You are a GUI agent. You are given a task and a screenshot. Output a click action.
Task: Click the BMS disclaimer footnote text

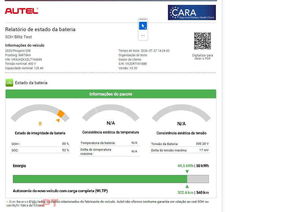(x=107, y=203)
